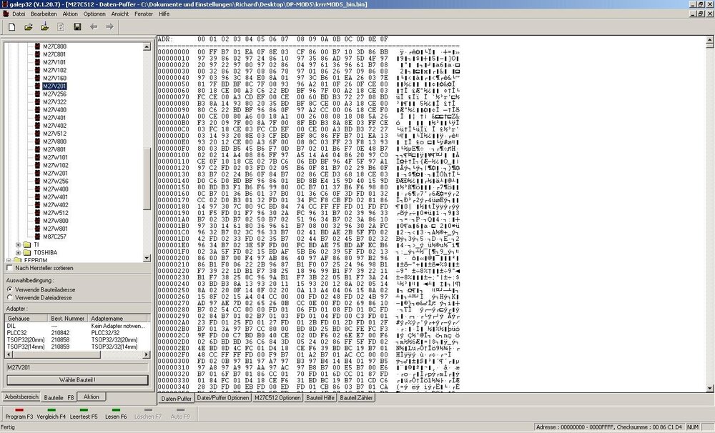Click the chip icon beside M27V101
The height and width of the screenshot is (433, 715).
37,62
